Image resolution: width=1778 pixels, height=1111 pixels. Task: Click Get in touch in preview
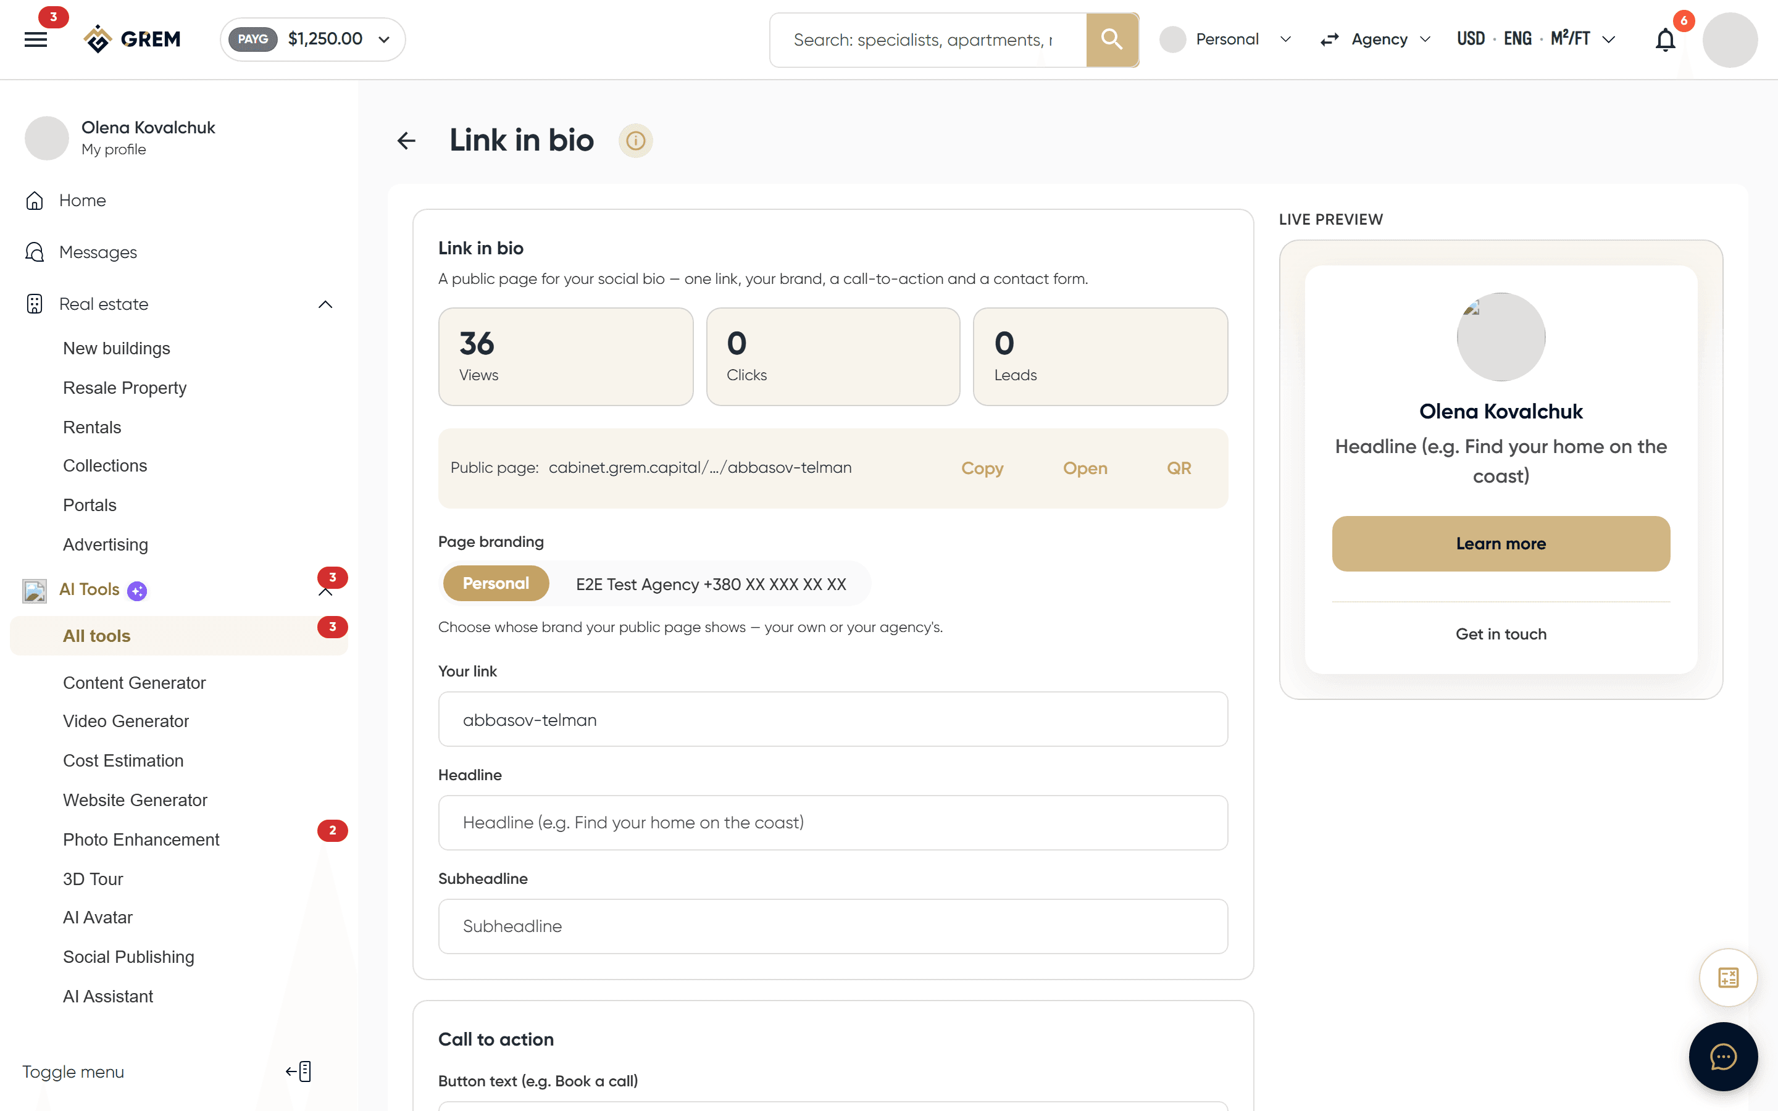1501,634
